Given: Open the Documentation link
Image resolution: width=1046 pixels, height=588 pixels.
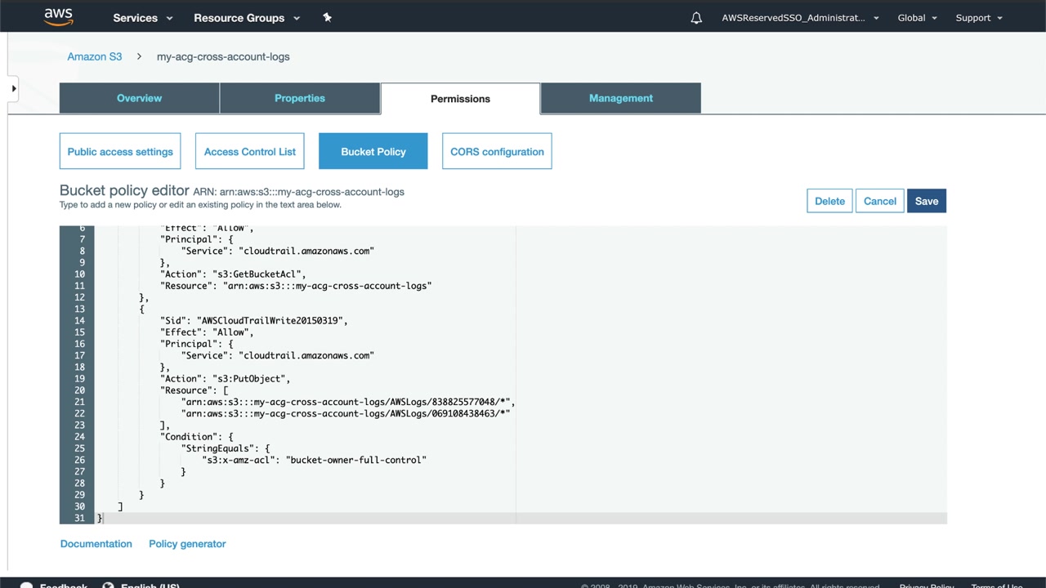Looking at the screenshot, I should coord(96,544).
